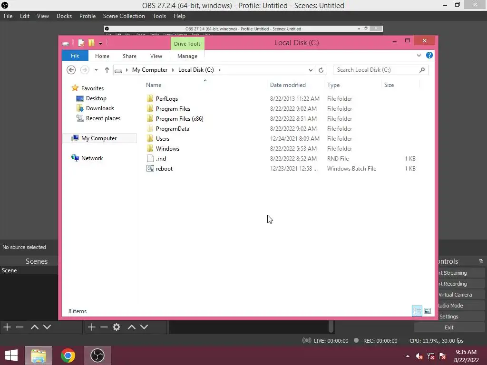Switch to the Share ribbon tab

point(129,56)
